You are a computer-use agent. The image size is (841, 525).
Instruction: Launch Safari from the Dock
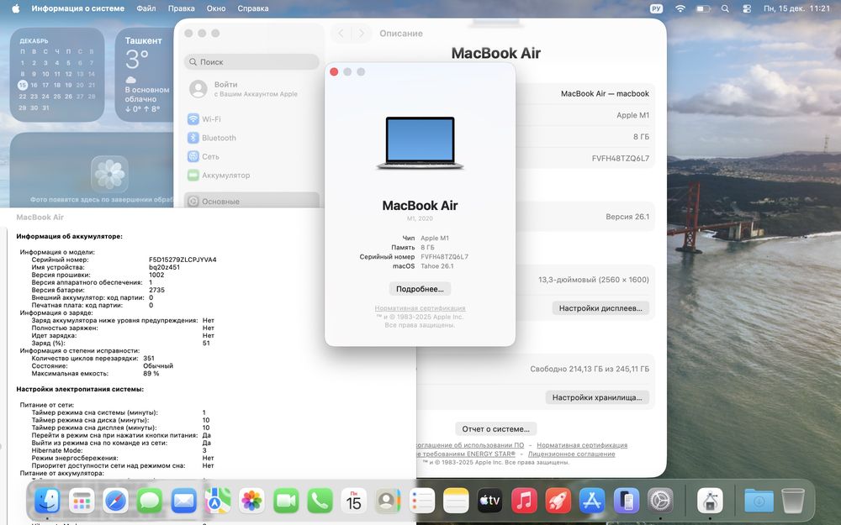(115, 501)
